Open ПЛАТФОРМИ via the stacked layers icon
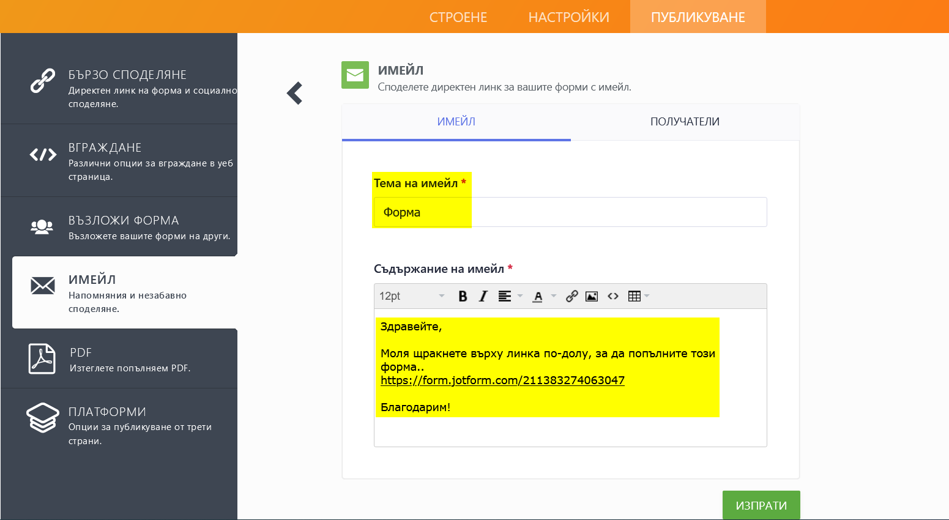 click(x=42, y=418)
